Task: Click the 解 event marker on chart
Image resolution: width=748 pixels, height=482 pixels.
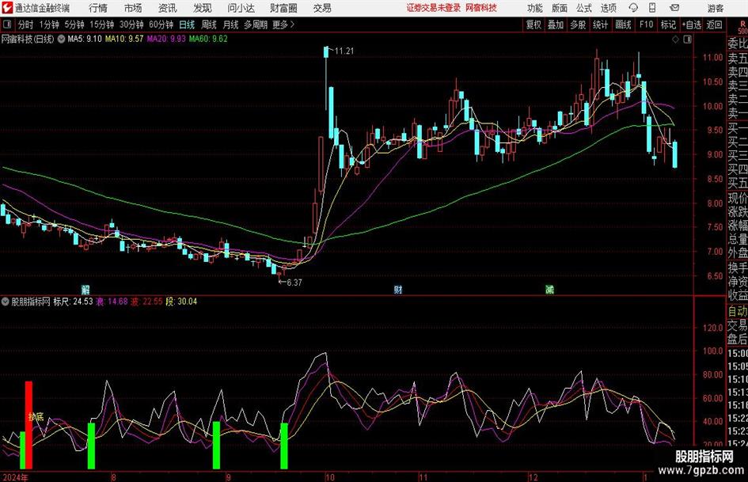Action: [85, 290]
